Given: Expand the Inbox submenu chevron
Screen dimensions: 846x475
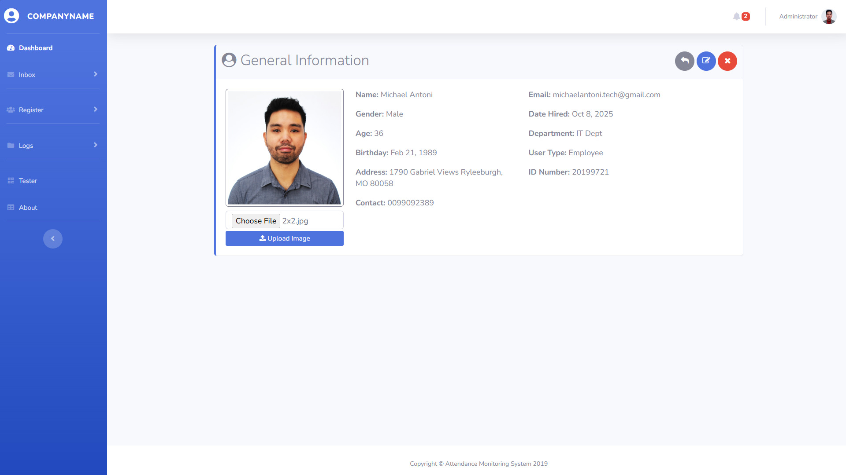Looking at the screenshot, I should (95, 74).
